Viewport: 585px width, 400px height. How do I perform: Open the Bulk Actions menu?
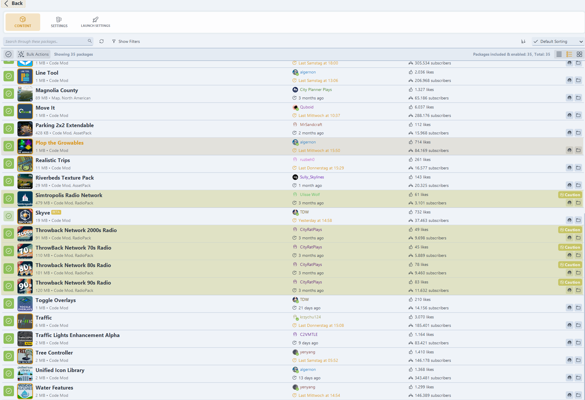tap(33, 54)
